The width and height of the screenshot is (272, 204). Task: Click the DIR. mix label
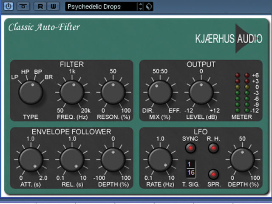coord(148,111)
